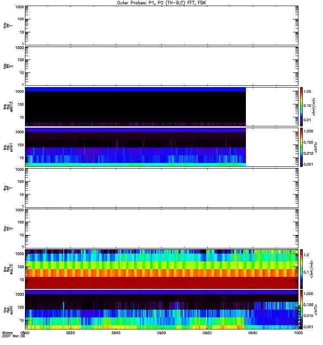The height and width of the screenshot is (345, 323).
Task: Click the color bar beside thb fbk ede12
Action: (301, 107)
